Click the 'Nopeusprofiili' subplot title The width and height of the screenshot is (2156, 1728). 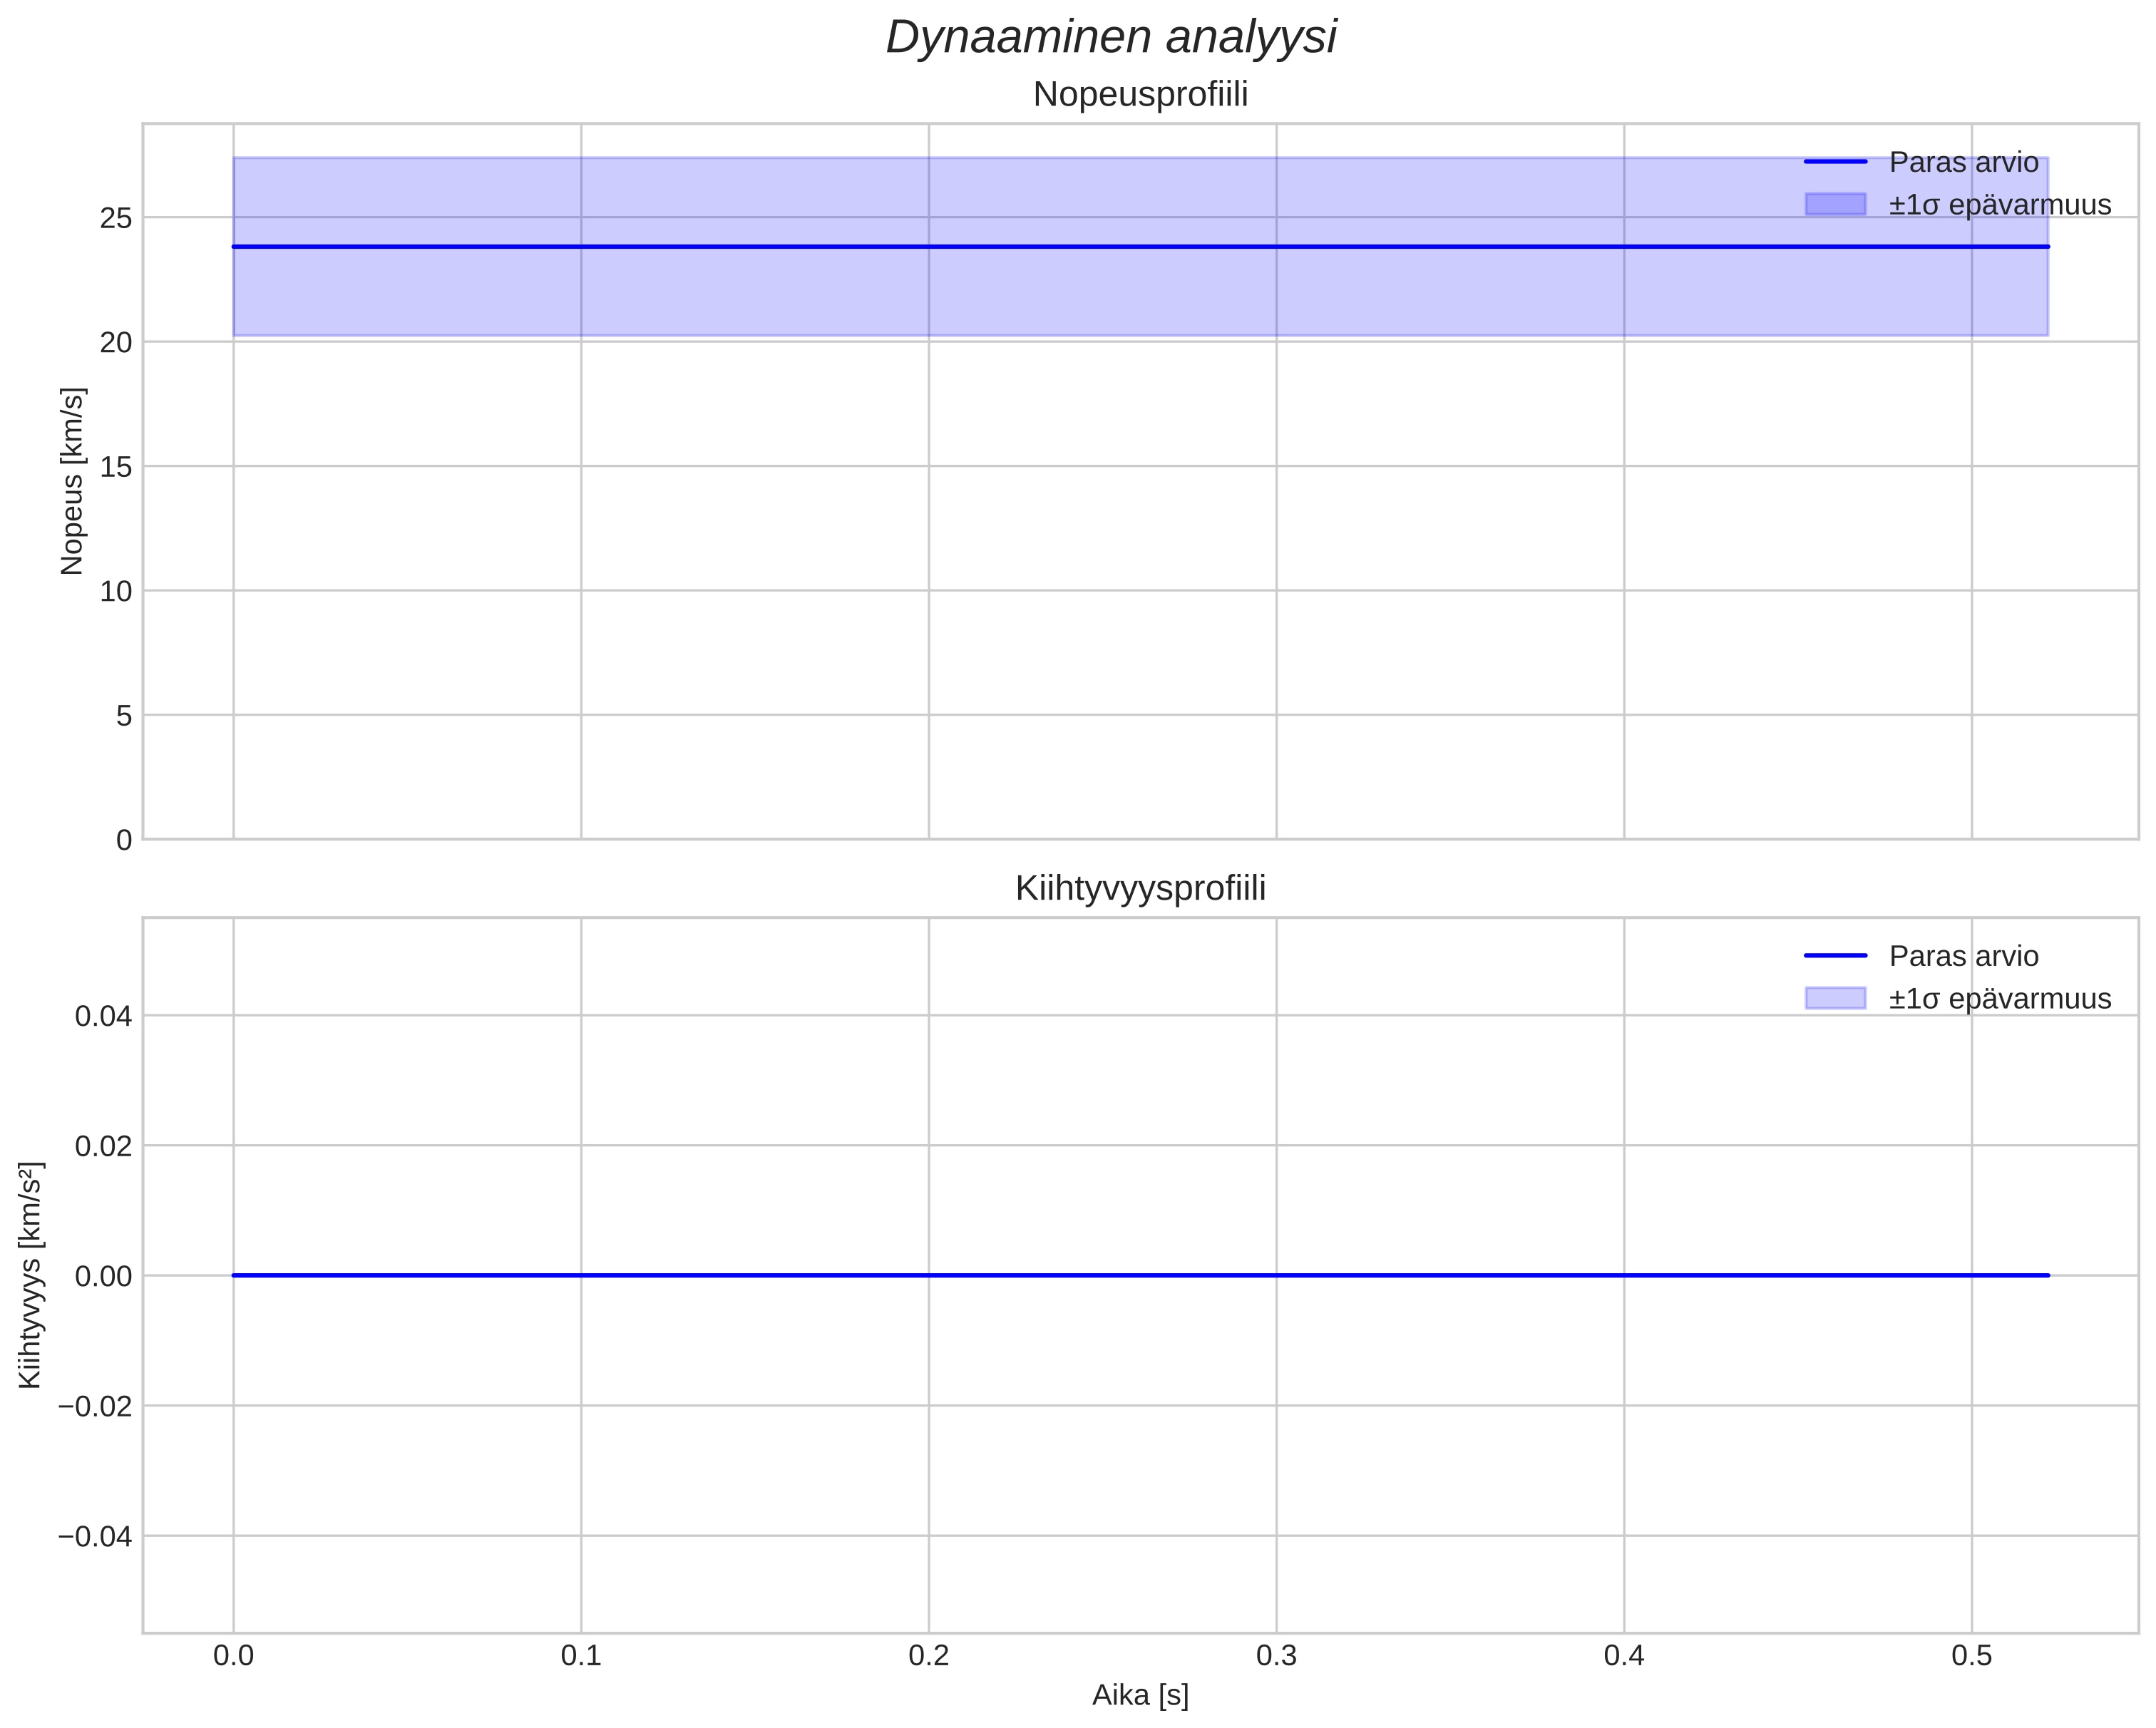click(x=1140, y=95)
